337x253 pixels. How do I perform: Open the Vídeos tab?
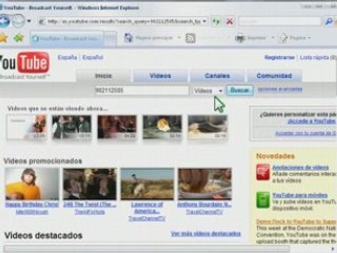click(x=160, y=76)
